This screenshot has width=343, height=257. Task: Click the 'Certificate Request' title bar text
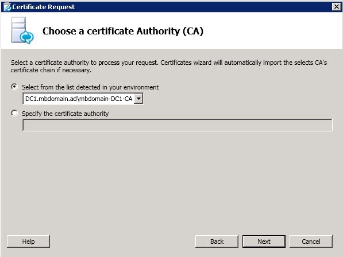[44, 7]
